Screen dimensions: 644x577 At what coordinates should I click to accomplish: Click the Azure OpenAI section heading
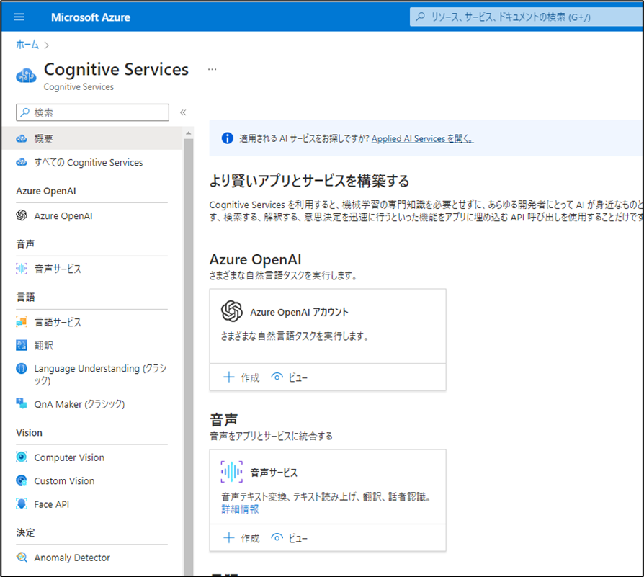click(256, 259)
